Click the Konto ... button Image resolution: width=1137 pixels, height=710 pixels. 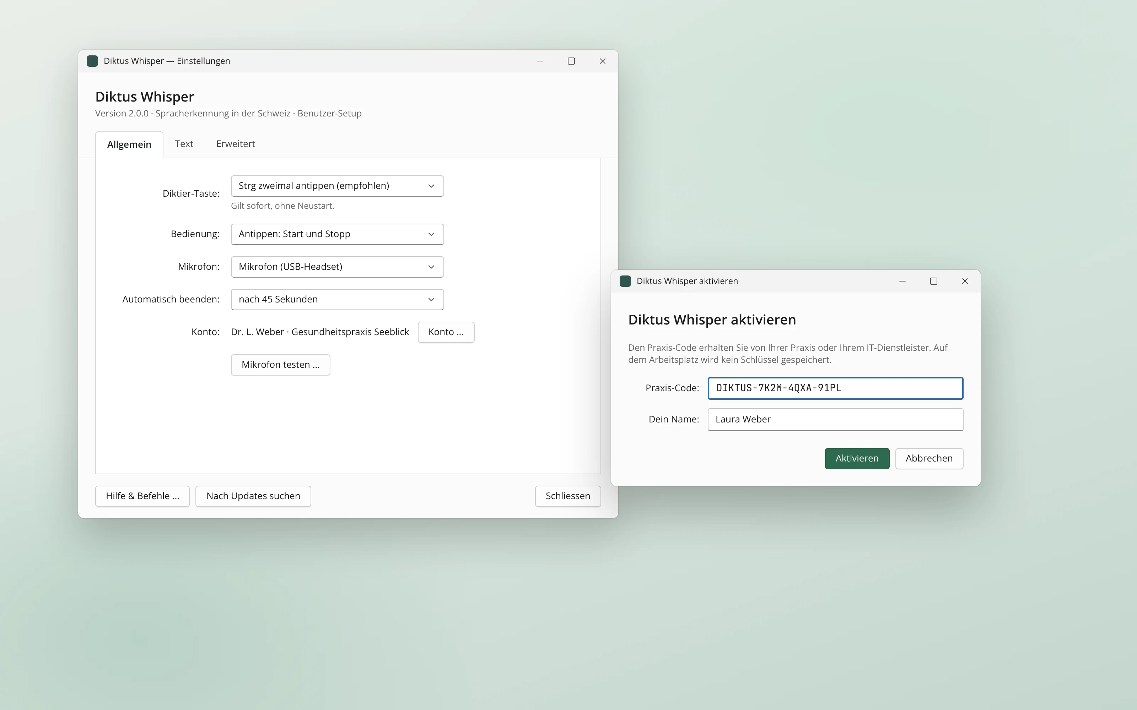click(x=446, y=333)
